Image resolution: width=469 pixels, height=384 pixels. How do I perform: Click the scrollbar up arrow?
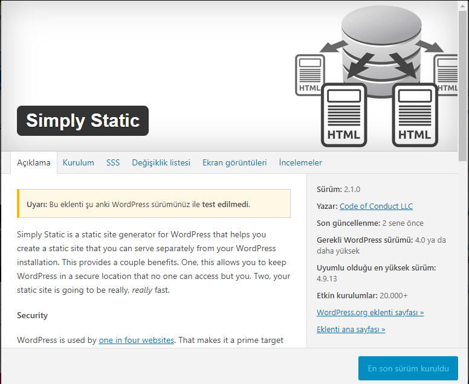464,5
